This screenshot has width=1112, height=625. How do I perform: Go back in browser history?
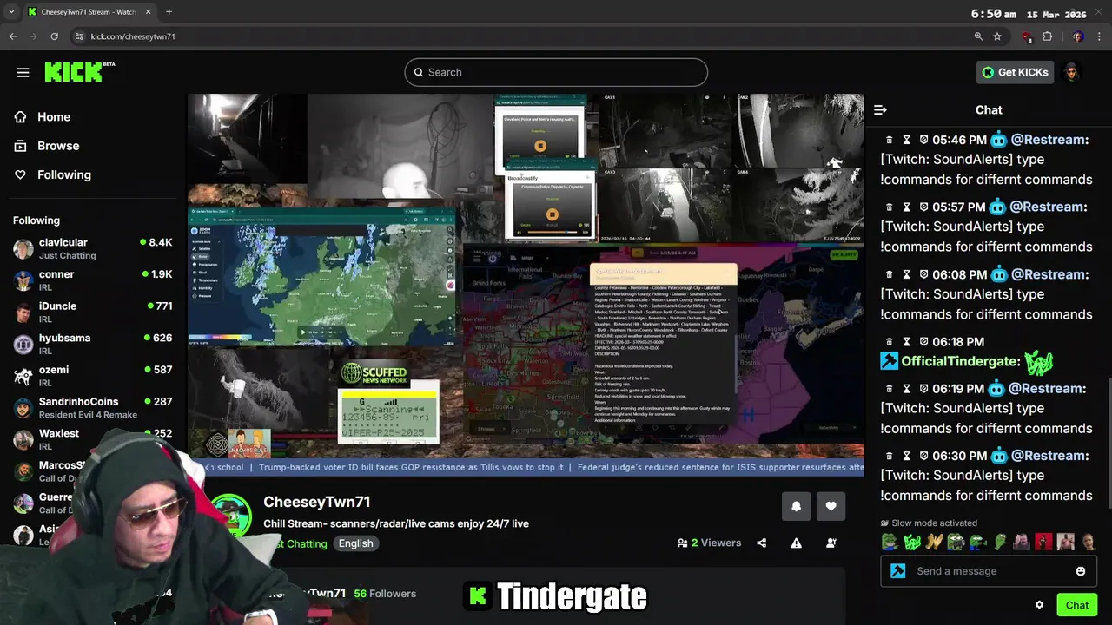click(x=12, y=36)
